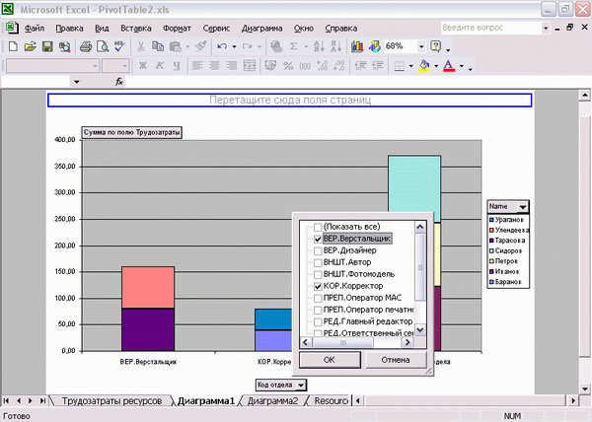Open the zoom 68% dropdown

(x=421, y=46)
